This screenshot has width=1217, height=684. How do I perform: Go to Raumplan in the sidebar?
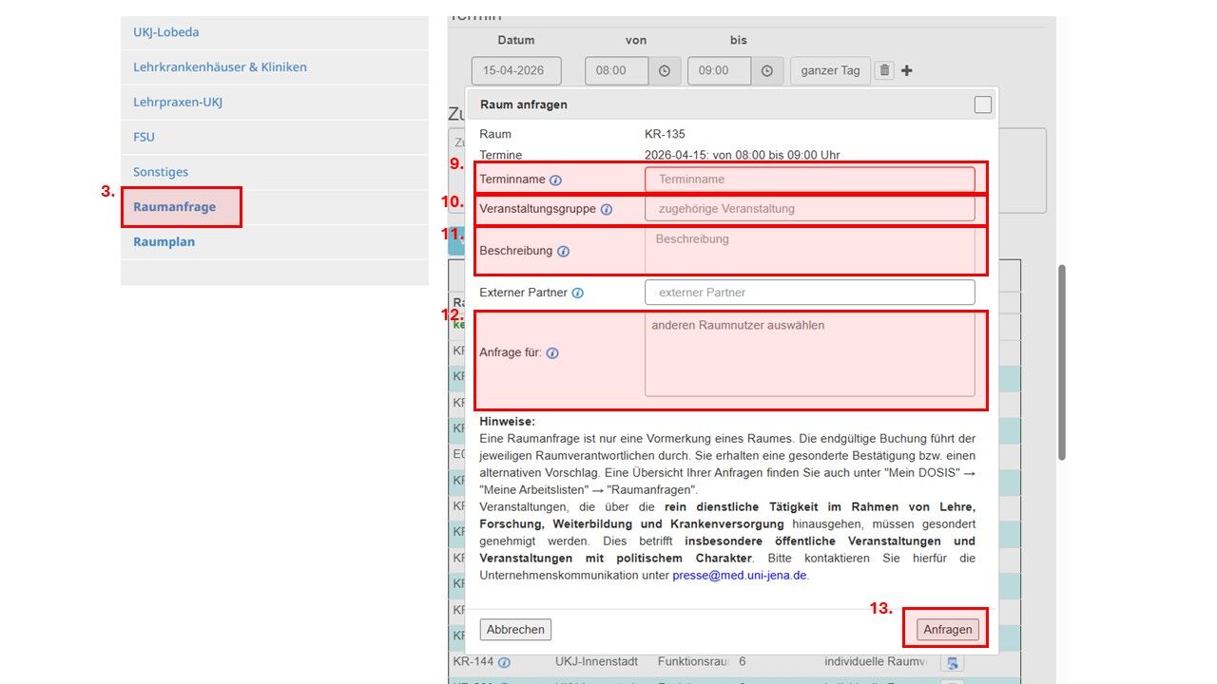click(164, 242)
